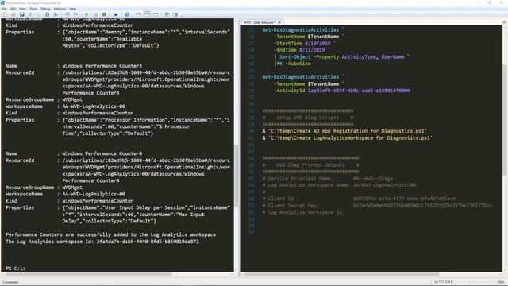Image resolution: width=508 pixels, height=286 pixels.
Task: Click 'Windows Performance Counter3' name in console
Action: [x=102, y=66]
